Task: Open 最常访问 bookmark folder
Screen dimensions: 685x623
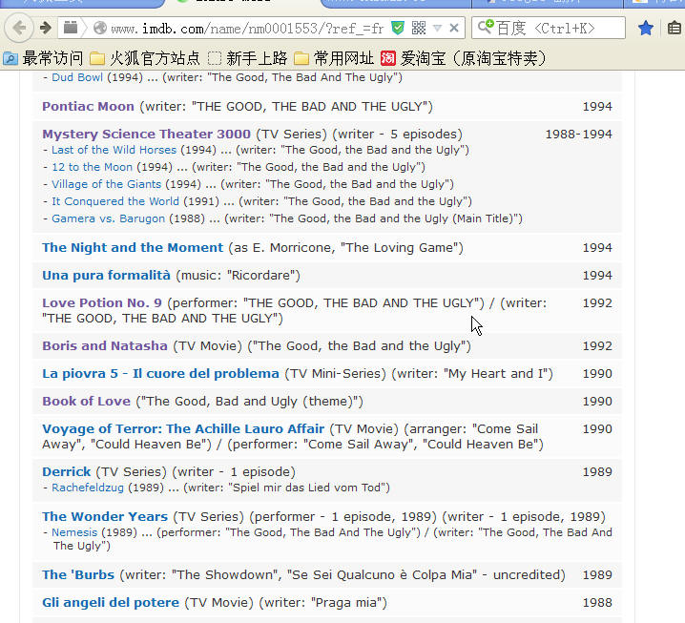Action: point(43,58)
